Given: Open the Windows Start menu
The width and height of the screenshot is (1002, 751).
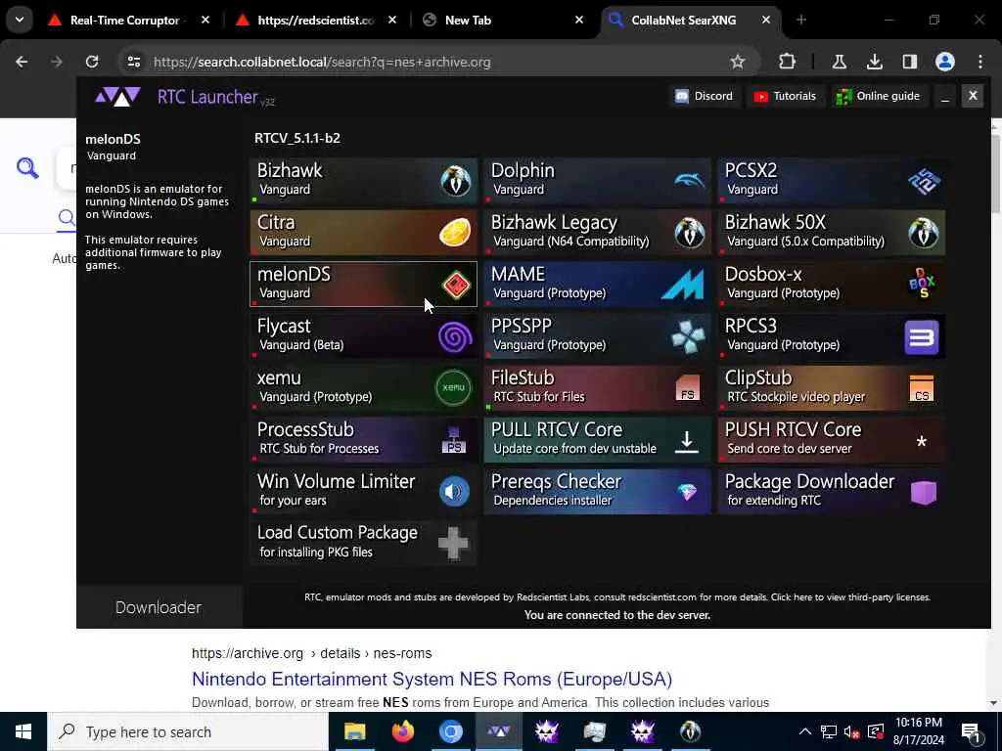Looking at the screenshot, I should pos(23,731).
